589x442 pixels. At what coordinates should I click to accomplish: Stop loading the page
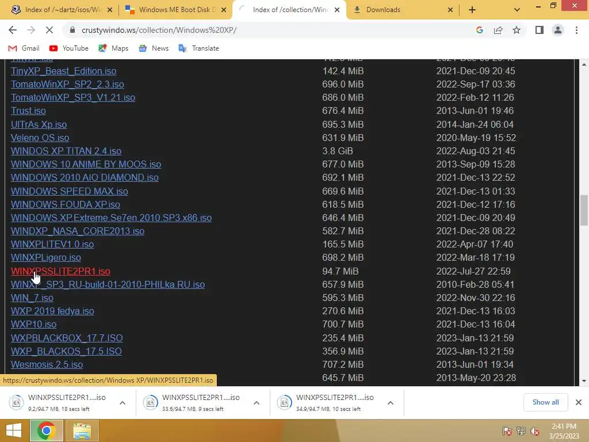pyautogui.click(x=49, y=30)
